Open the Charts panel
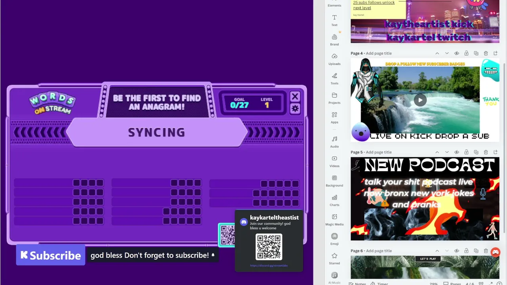 [x=334, y=200]
